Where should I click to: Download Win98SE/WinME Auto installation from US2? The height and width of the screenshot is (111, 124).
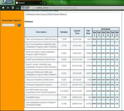pos(112,104)
